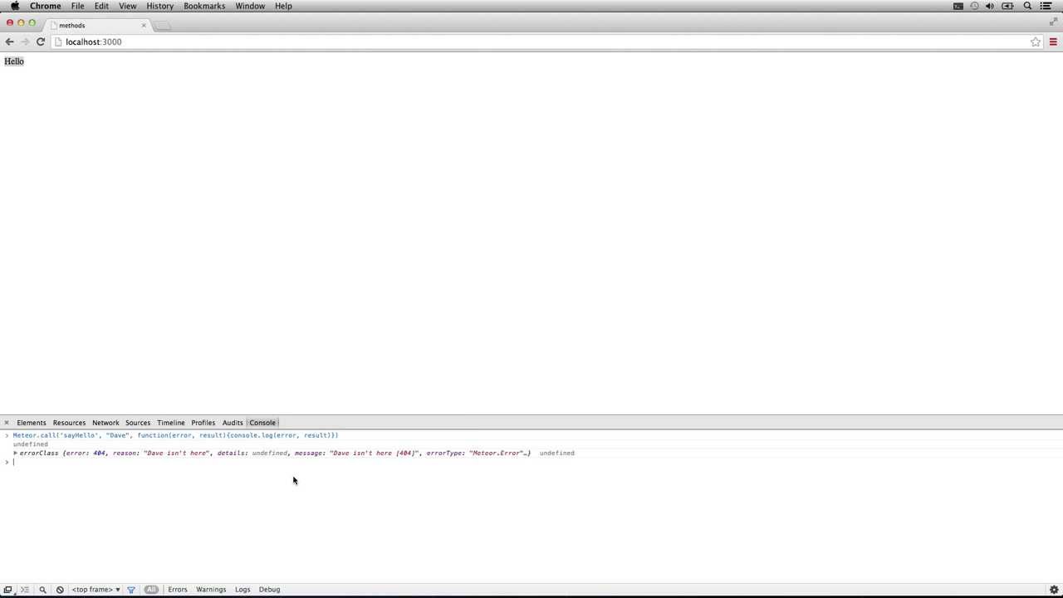The height and width of the screenshot is (598, 1063).
Task: Close the methods tab
Action: tap(143, 25)
